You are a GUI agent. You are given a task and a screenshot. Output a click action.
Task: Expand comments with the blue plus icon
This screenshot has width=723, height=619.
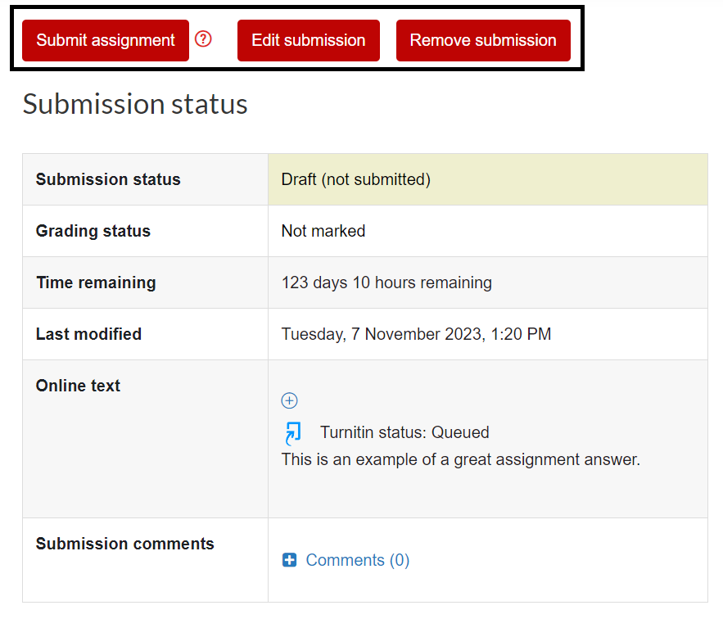tap(290, 560)
